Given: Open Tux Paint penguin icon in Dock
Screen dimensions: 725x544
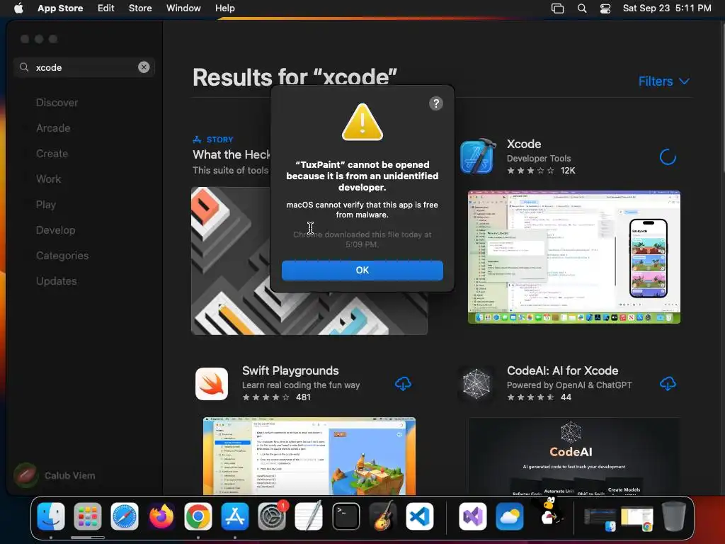Looking at the screenshot, I should [x=549, y=511].
